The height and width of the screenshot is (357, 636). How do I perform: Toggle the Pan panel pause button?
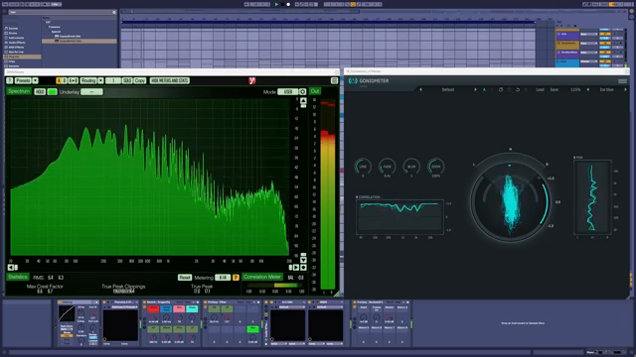(x=574, y=158)
